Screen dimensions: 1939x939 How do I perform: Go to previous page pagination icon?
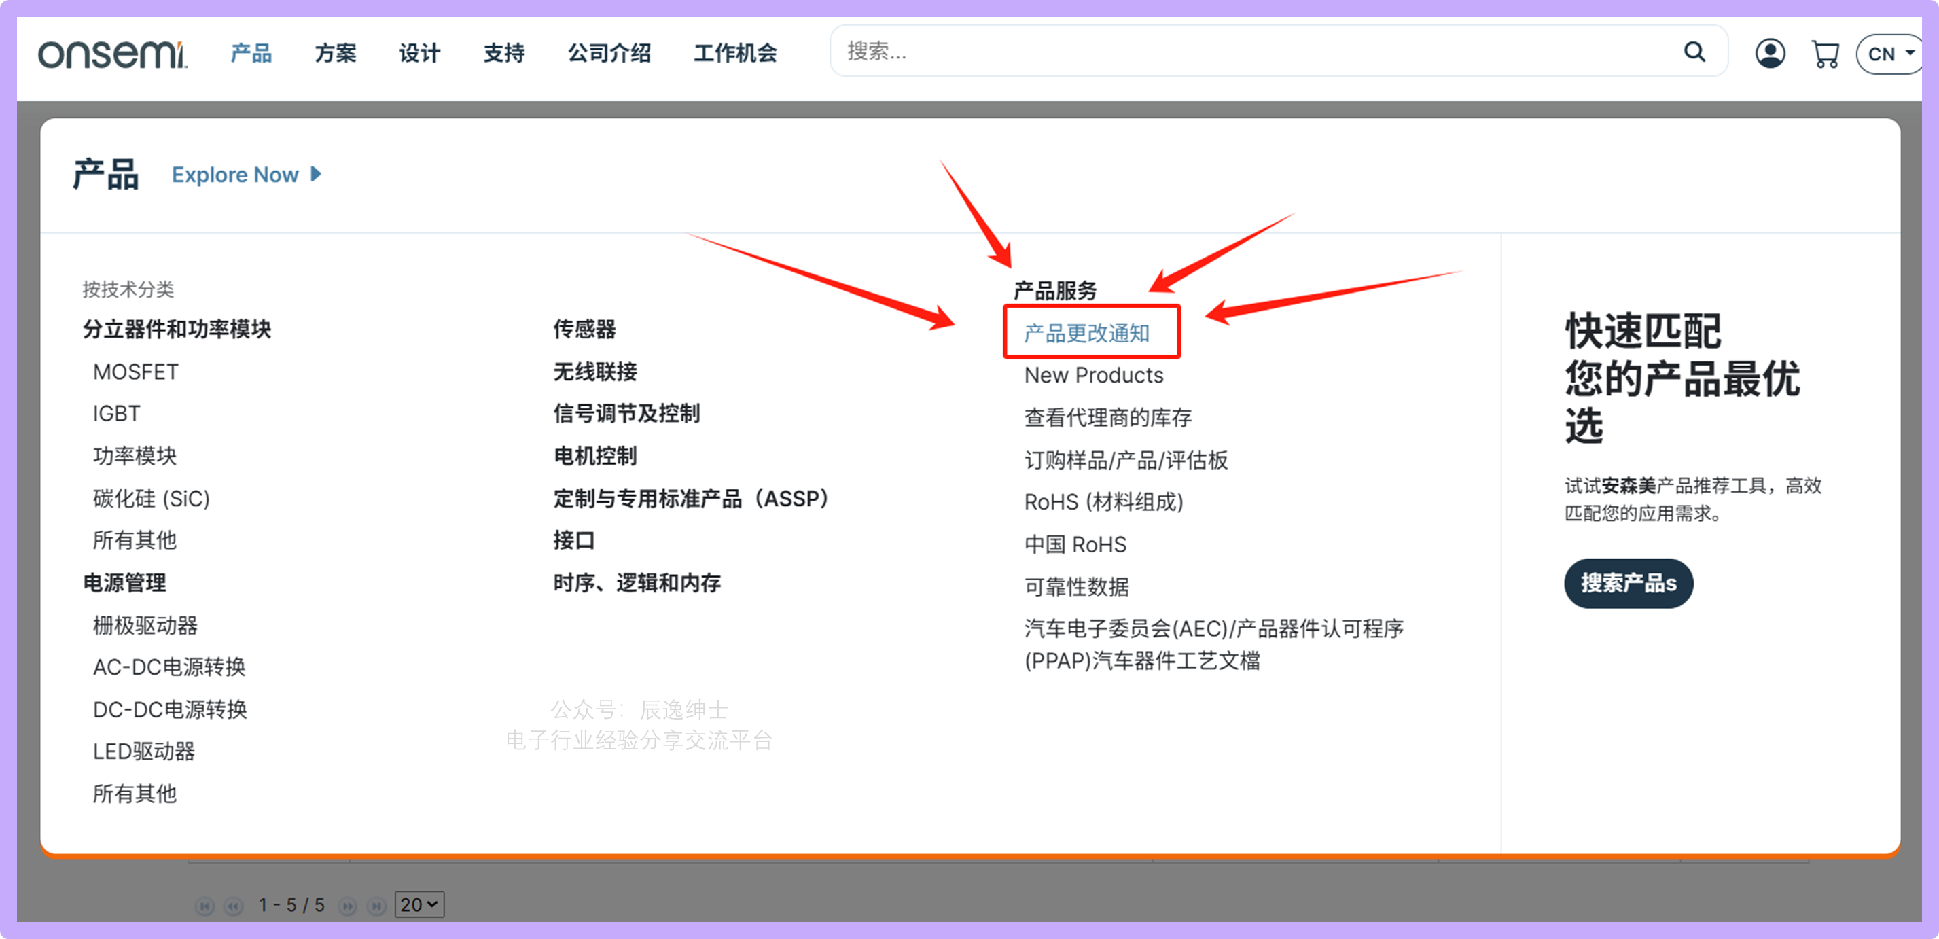pyautogui.click(x=234, y=905)
